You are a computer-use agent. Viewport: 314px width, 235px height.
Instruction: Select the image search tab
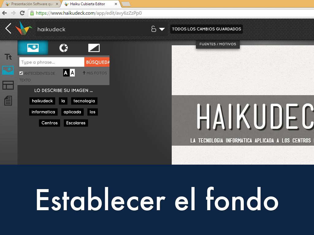[33, 48]
